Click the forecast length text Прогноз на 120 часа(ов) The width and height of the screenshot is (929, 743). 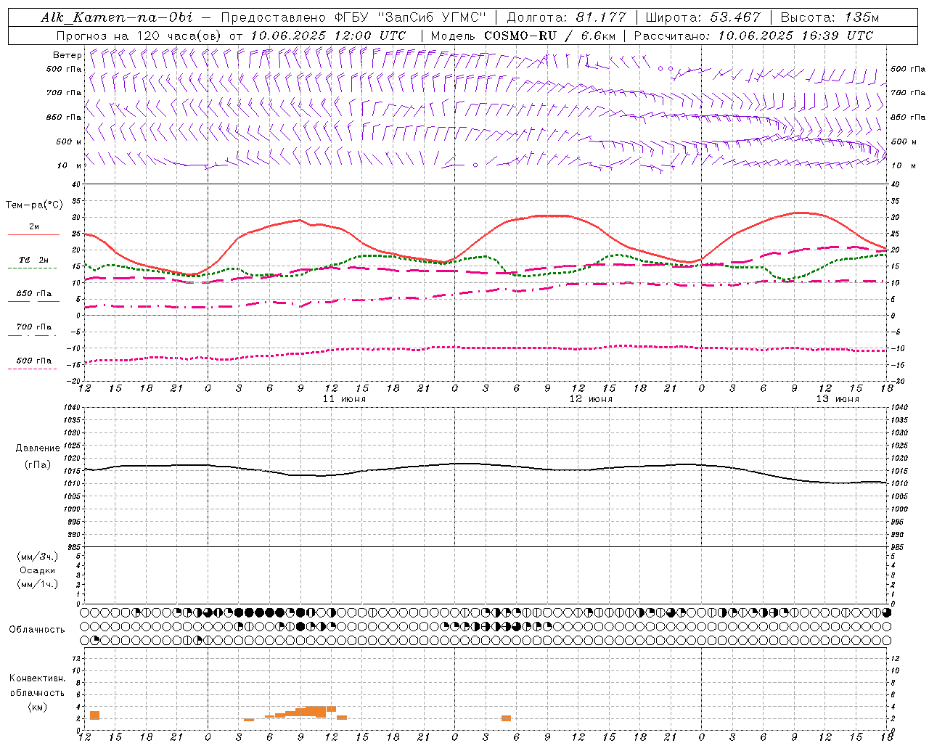[139, 36]
